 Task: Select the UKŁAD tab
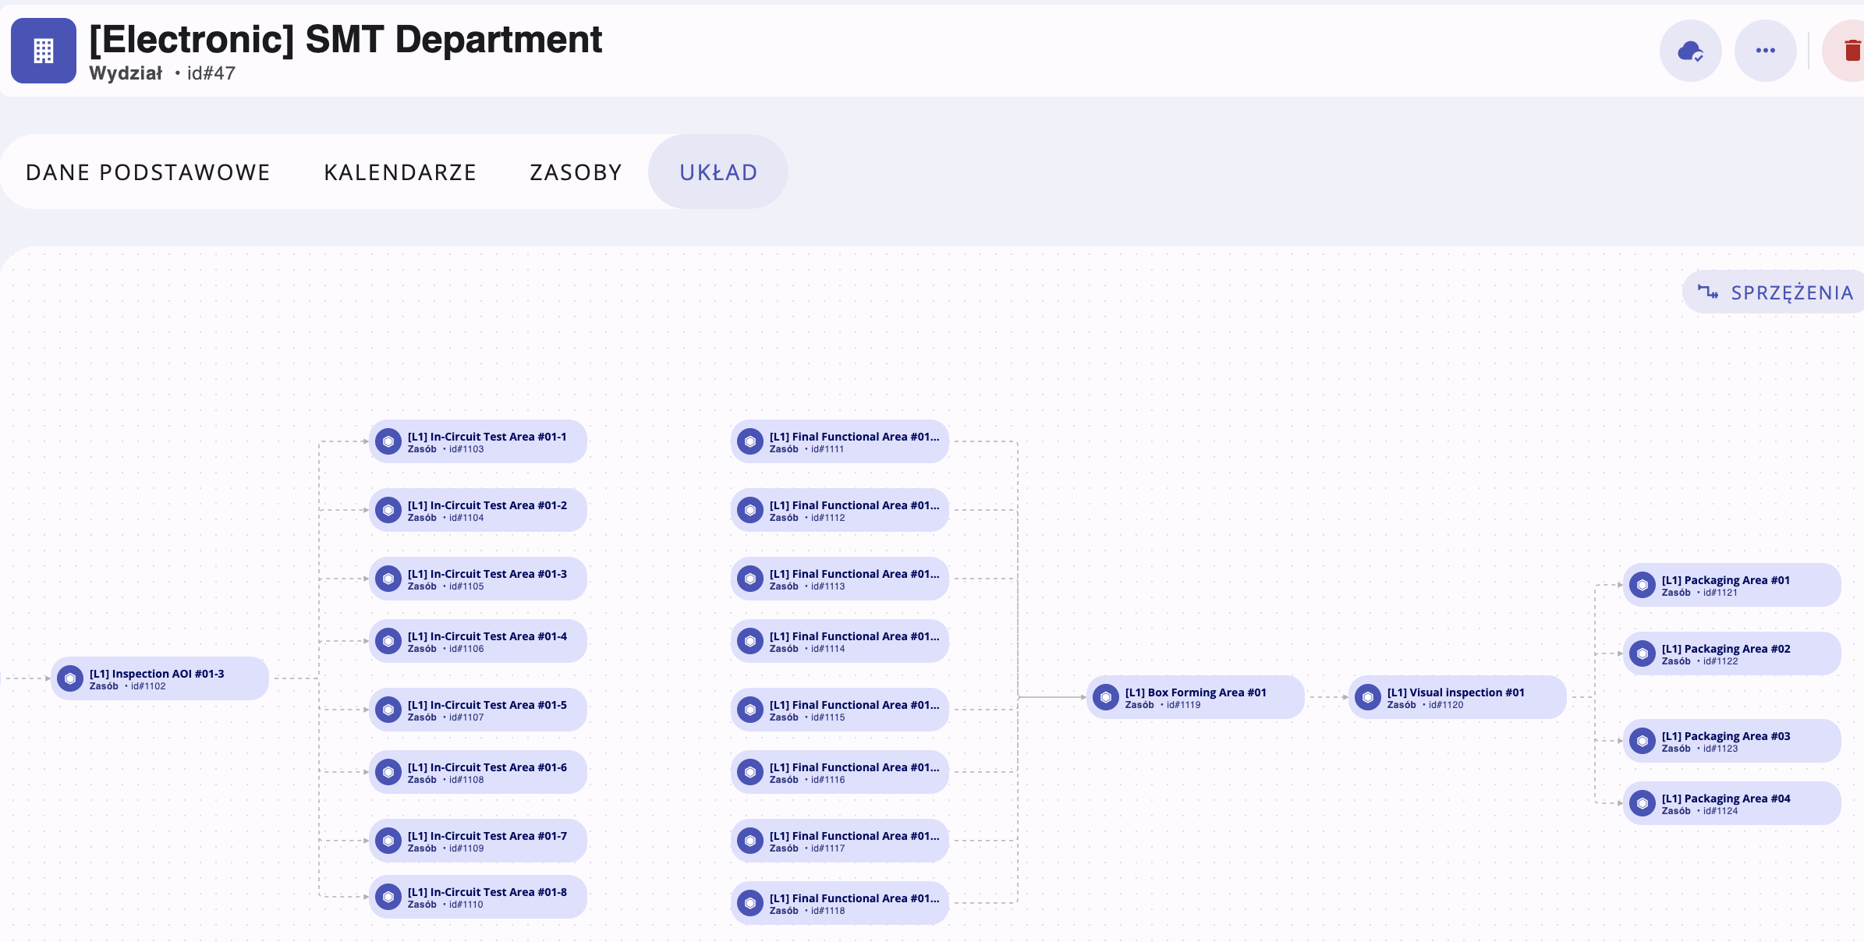[x=718, y=172]
